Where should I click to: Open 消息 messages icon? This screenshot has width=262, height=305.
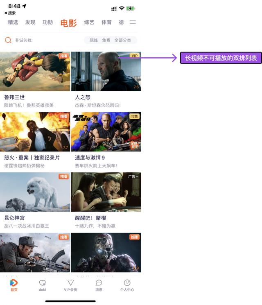click(x=99, y=283)
